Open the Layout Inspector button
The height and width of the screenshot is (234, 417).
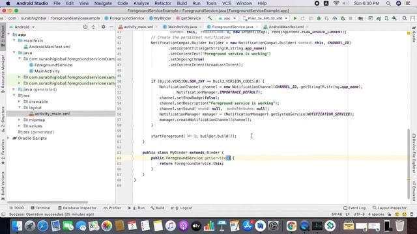[x=390, y=208]
